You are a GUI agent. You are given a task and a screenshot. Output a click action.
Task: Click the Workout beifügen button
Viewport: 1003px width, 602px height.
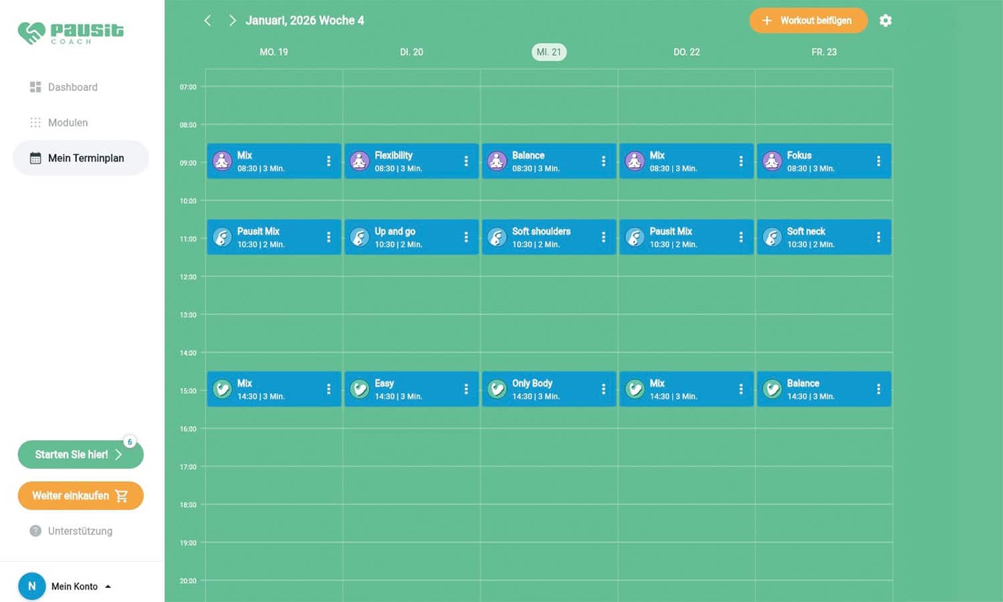click(808, 21)
